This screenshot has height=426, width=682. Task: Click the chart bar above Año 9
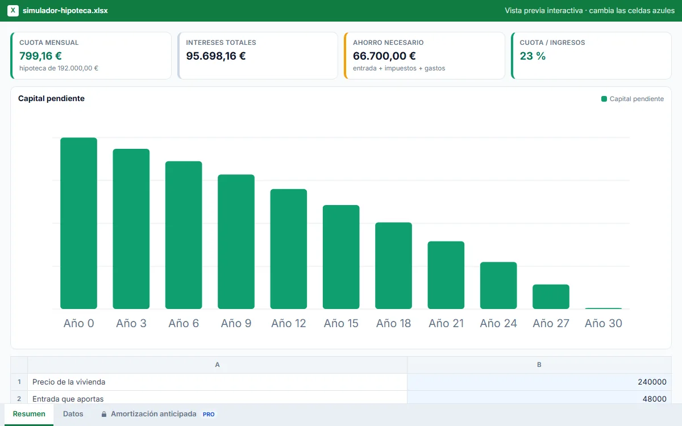pos(236,242)
